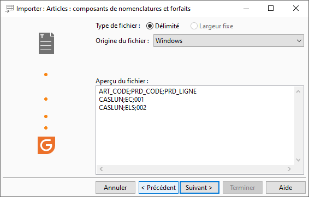Click the import table icon in title bar

[x=9, y=9]
